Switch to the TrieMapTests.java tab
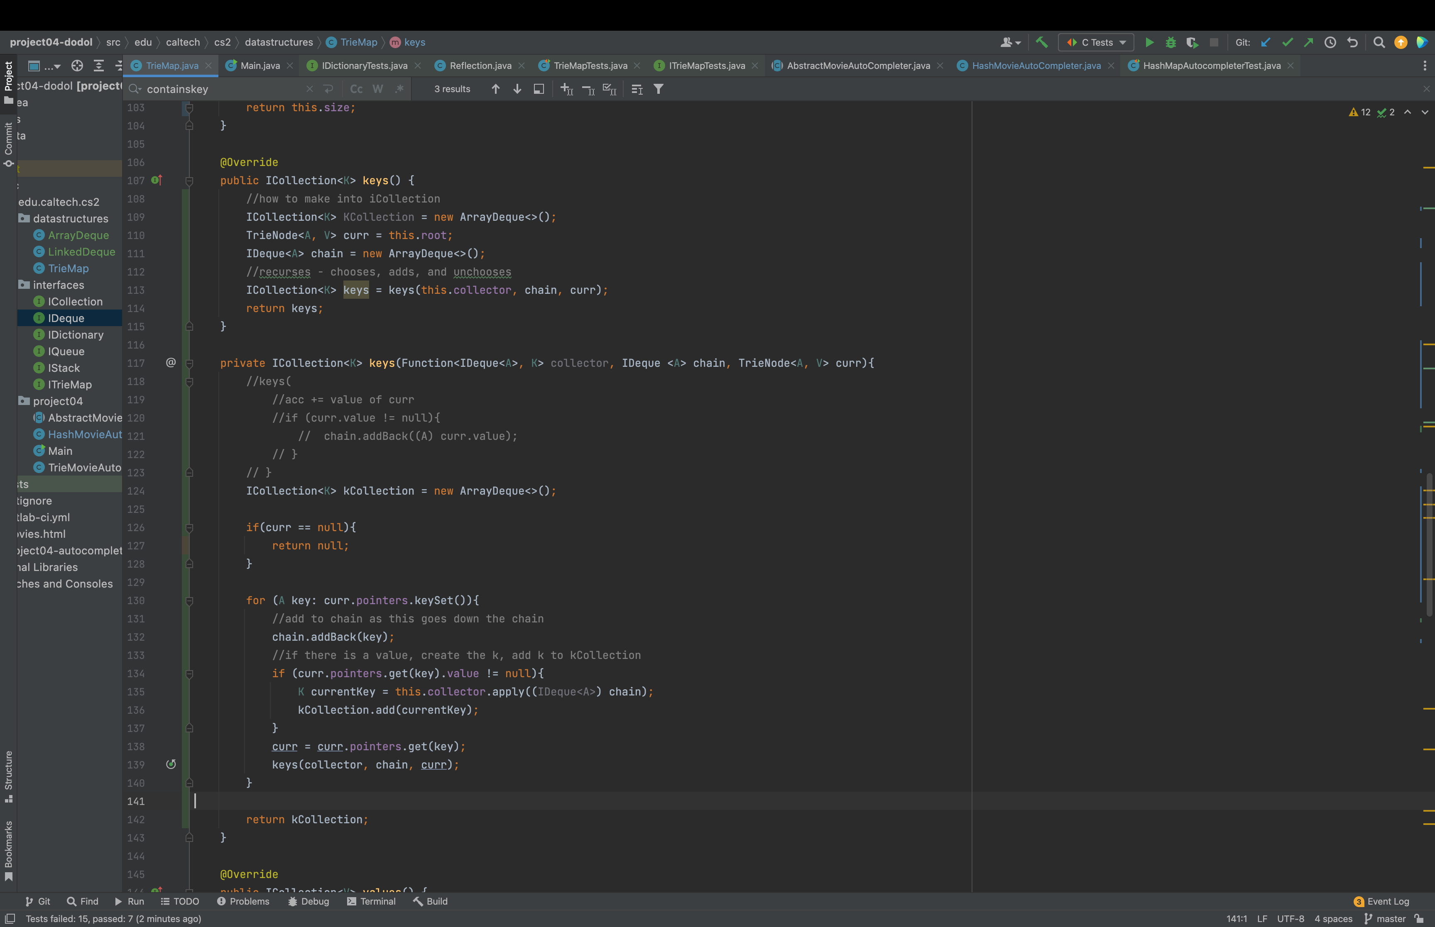 point(590,66)
